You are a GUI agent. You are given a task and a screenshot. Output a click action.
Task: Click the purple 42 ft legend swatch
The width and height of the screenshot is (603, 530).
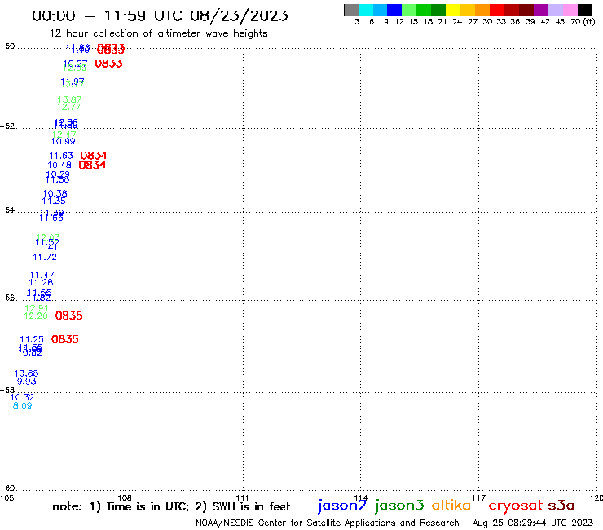coord(541,10)
